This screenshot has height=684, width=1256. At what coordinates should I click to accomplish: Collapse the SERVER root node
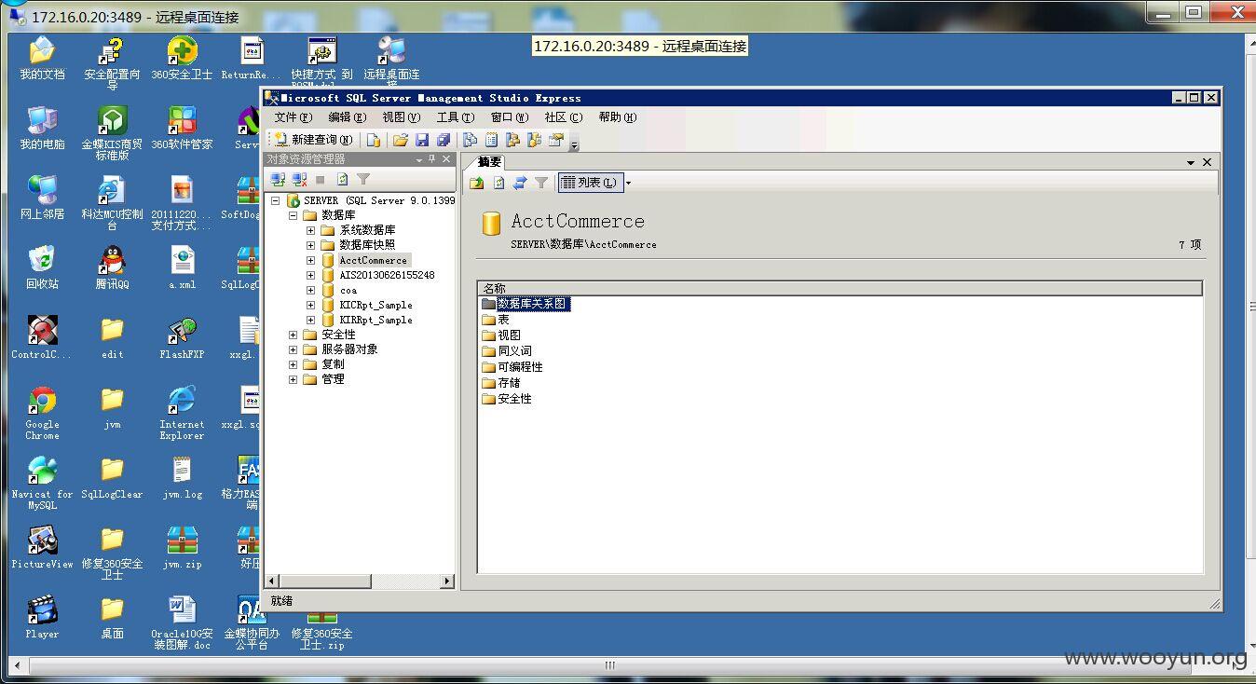(x=275, y=200)
